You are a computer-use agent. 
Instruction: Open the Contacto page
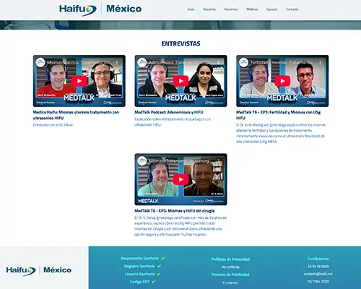click(292, 9)
